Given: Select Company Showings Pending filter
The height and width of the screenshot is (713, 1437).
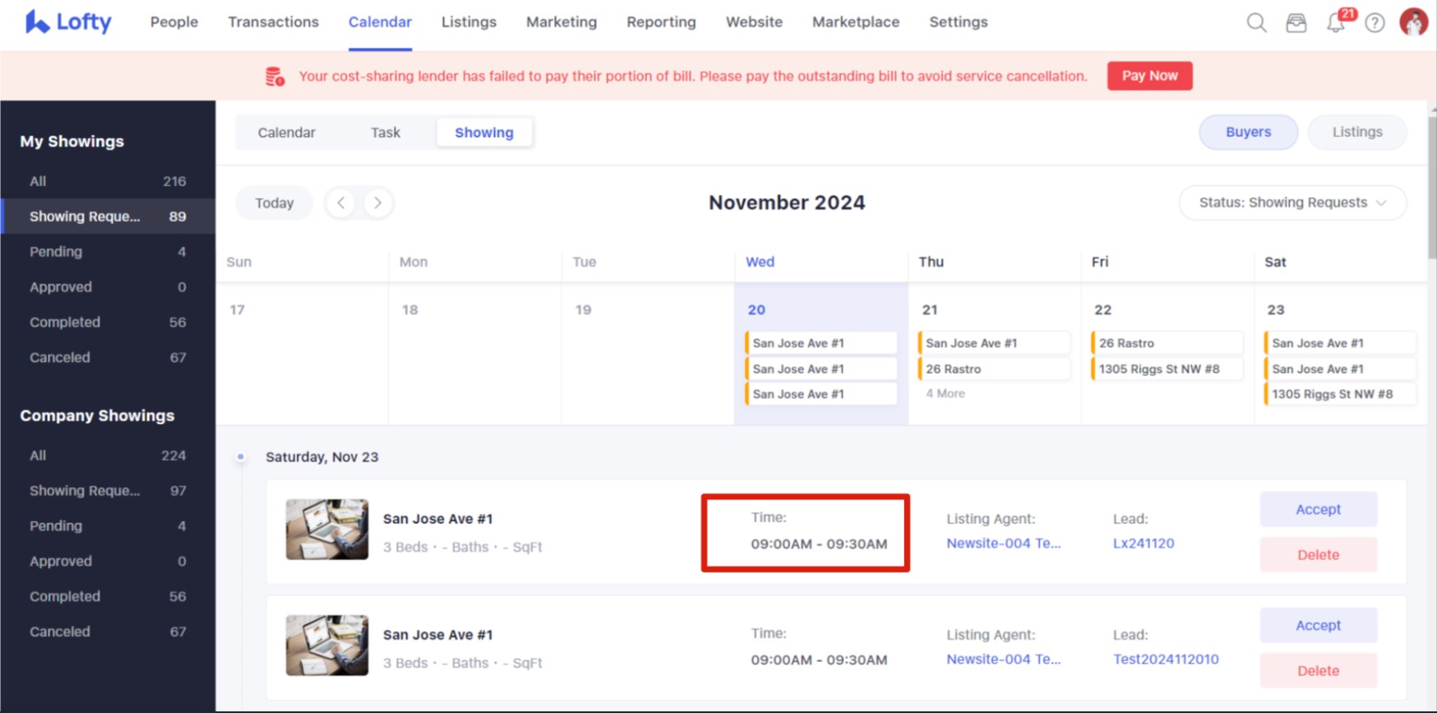Looking at the screenshot, I should point(108,526).
